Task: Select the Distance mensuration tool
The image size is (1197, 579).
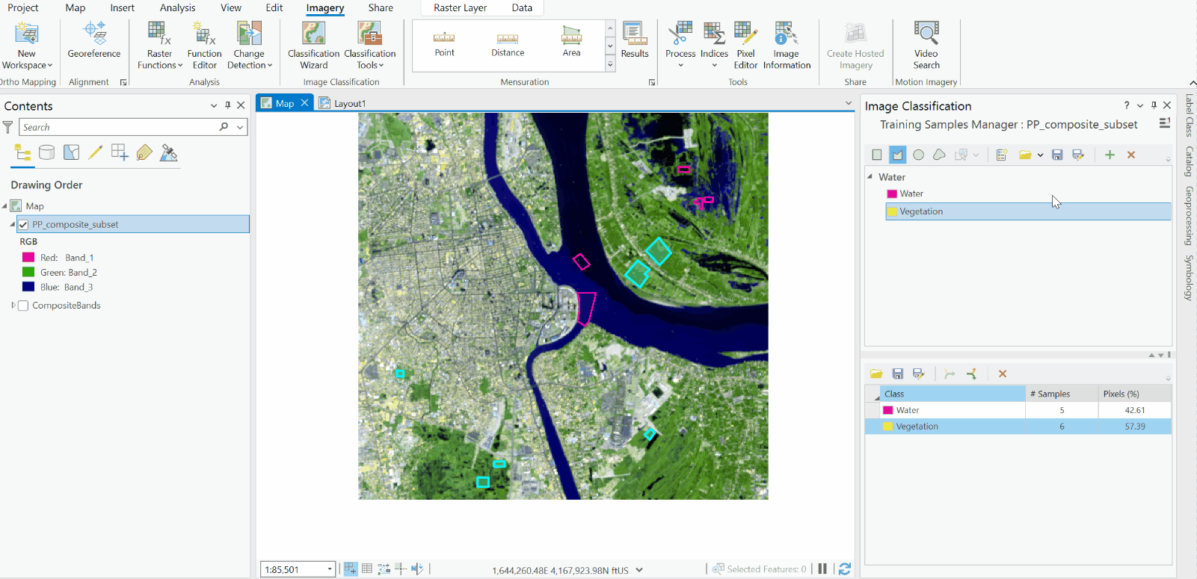Action: (x=508, y=43)
